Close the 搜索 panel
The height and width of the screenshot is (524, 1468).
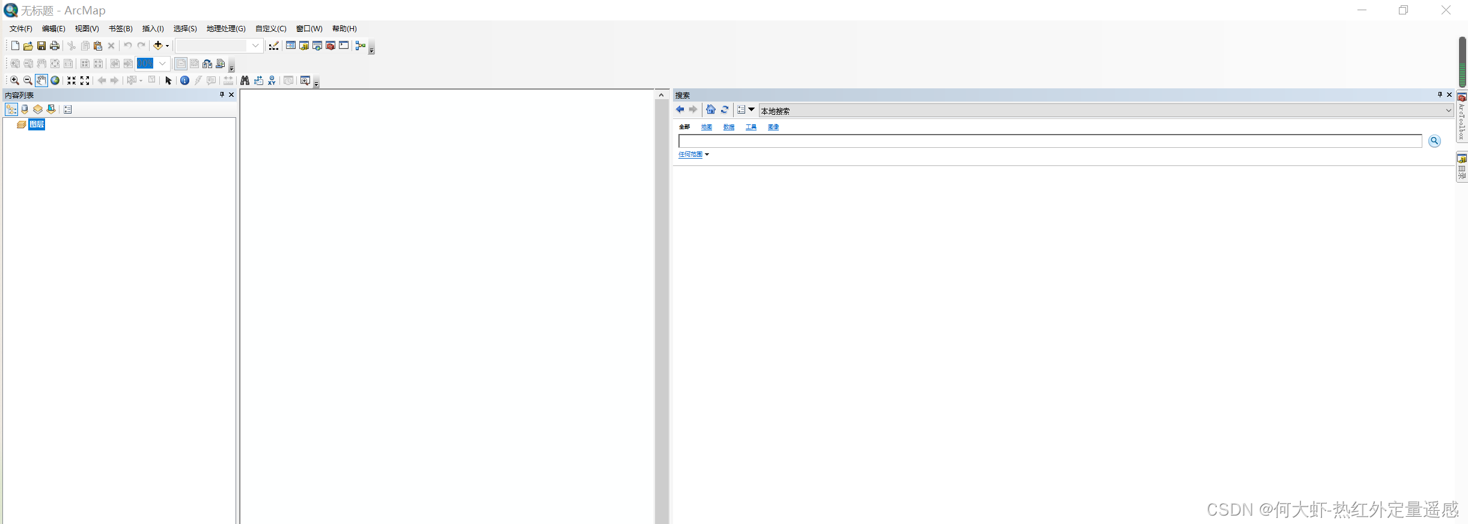(1449, 95)
